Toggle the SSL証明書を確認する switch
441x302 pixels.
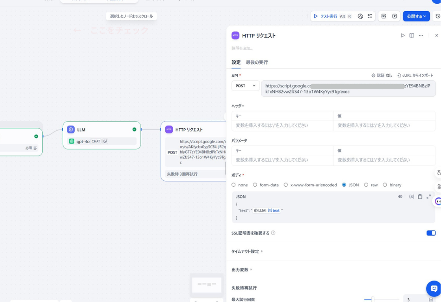[x=431, y=233]
